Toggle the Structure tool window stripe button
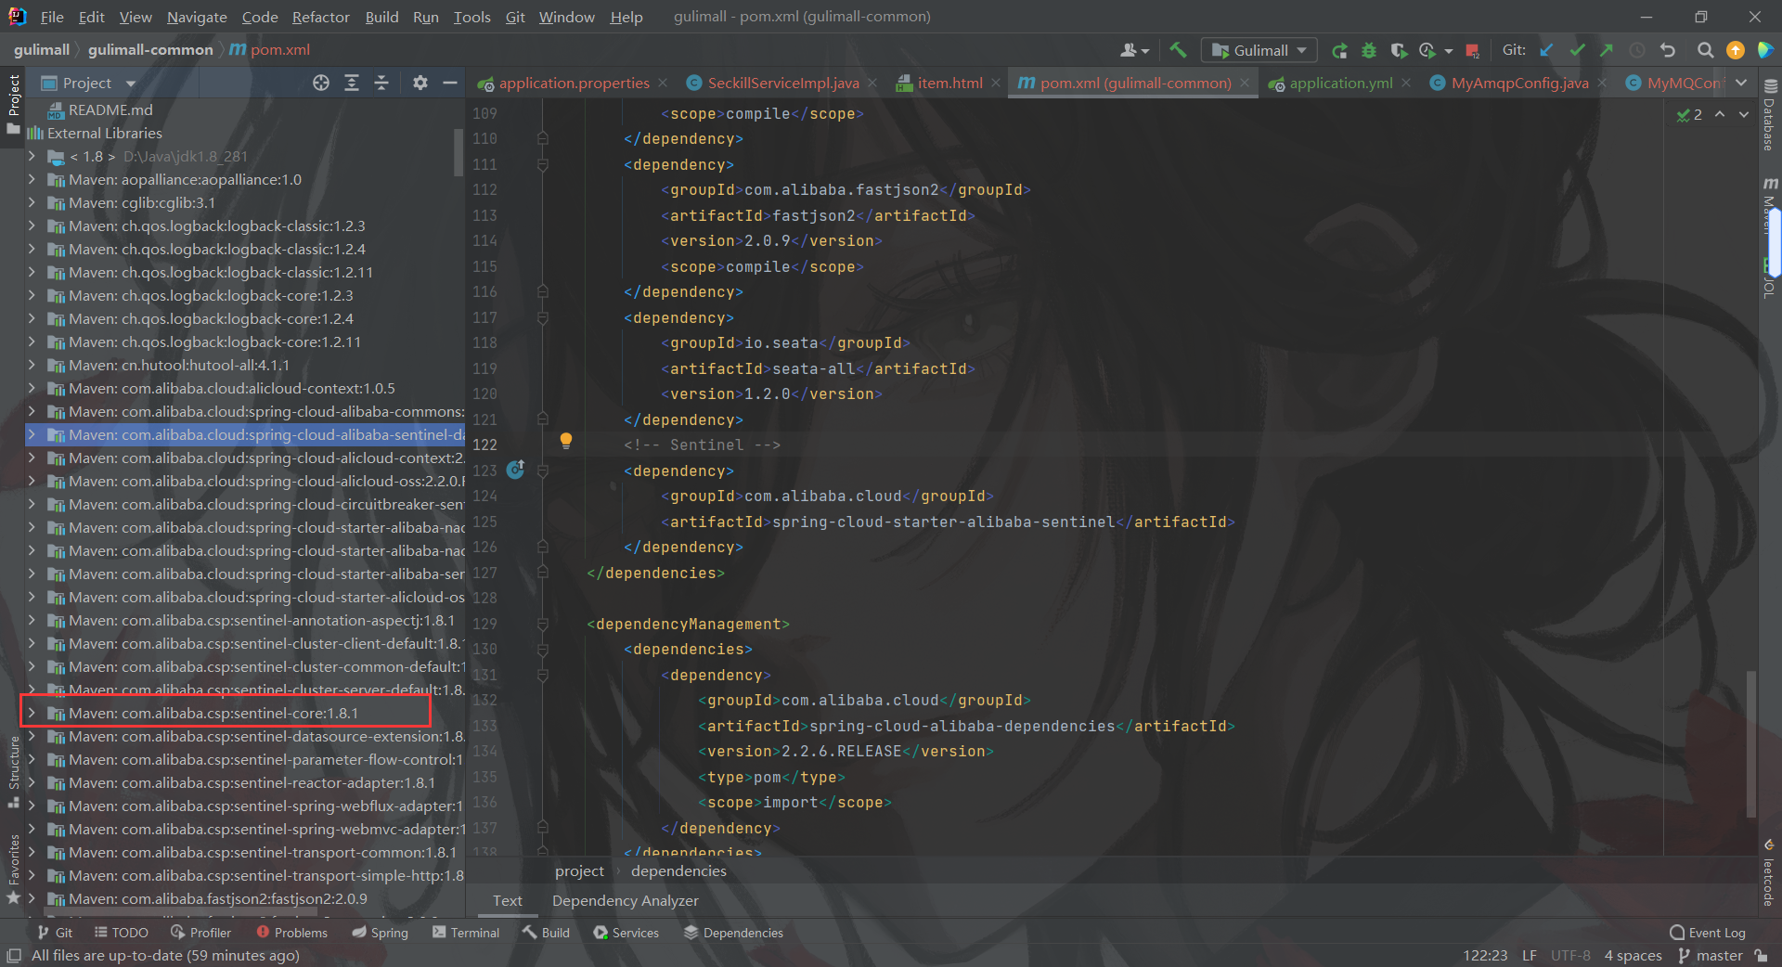The width and height of the screenshot is (1782, 967). click(x=13, y=770)
